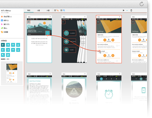Click the pink play 演示 (F5) button
This screenshot has height=118, width=152.
(5, 24)
